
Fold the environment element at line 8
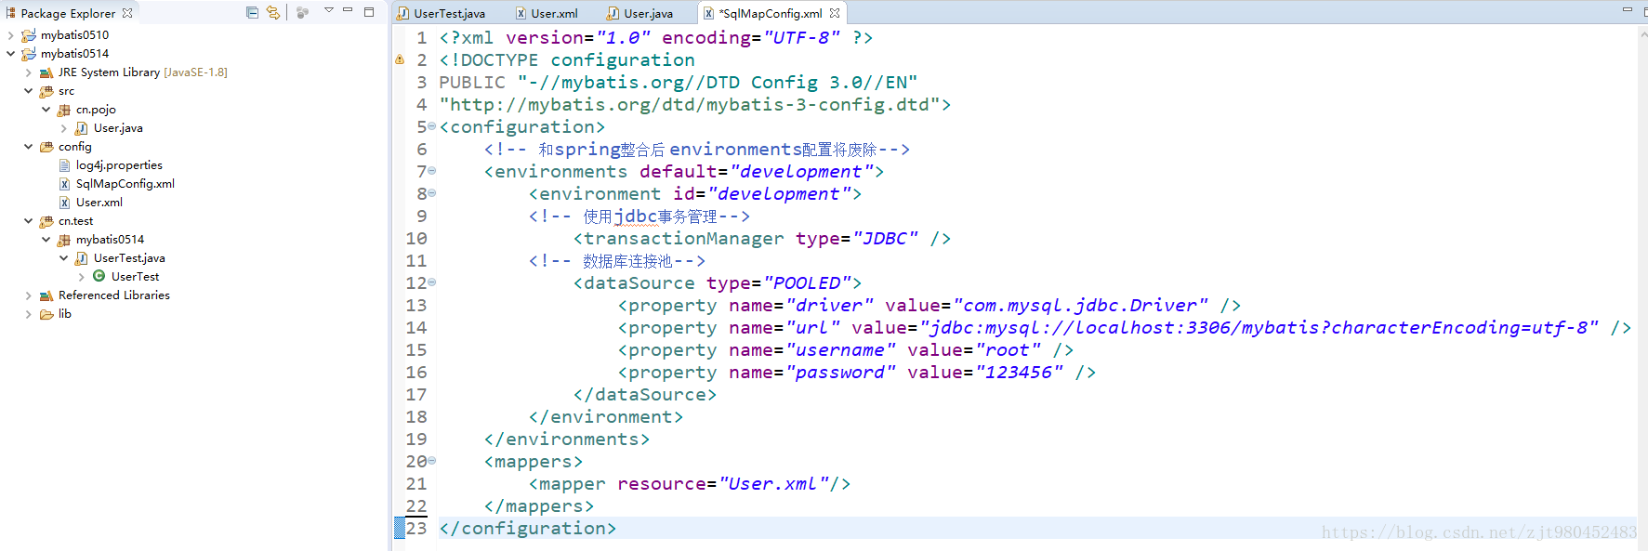click(x=431, y=193)
